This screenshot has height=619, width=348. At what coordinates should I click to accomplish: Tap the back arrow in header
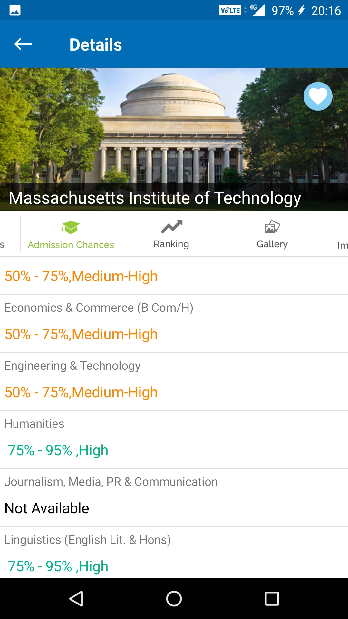pyautogui.click(x=23, y=44)
